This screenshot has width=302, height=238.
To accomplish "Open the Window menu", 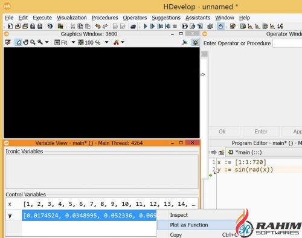I will point(225,18).
